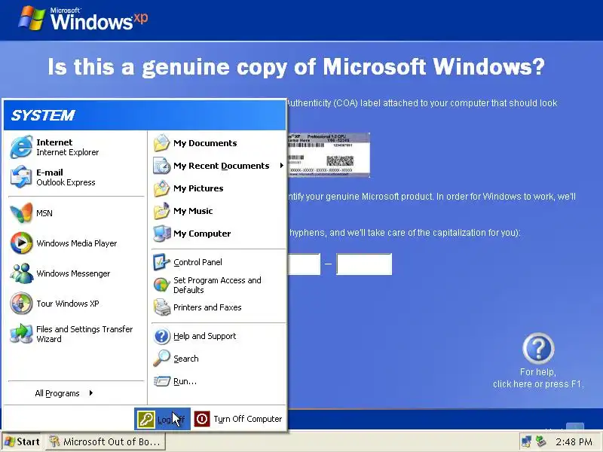Image resolution: width=603 pixels, height=452 pixels.
Task: Click the COA label sample image
Action: [329, 155]
